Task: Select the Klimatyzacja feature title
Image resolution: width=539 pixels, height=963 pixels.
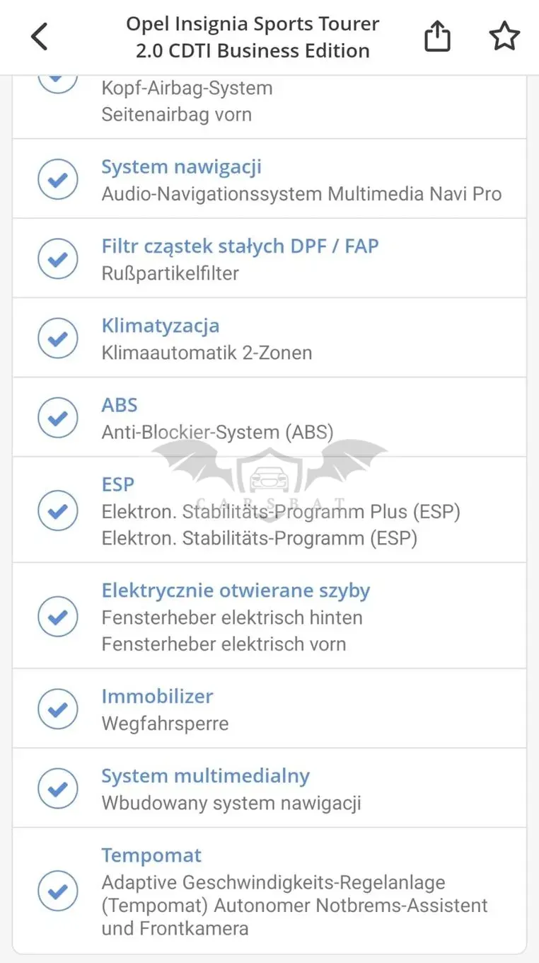Action: [160, 326]
